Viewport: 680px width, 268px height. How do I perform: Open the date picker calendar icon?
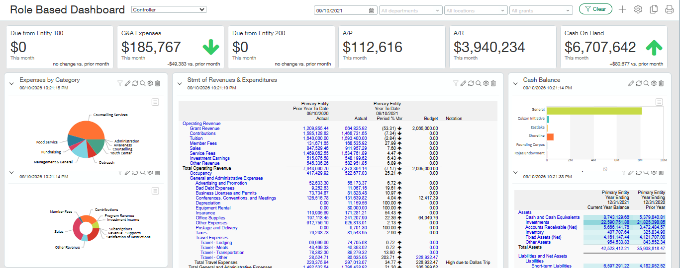(372, 10)
